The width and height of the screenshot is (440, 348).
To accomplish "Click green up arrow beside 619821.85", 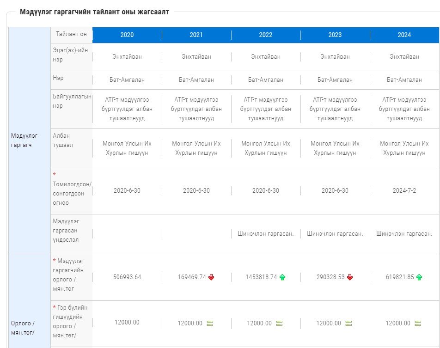I will click(x=419, y=277).
